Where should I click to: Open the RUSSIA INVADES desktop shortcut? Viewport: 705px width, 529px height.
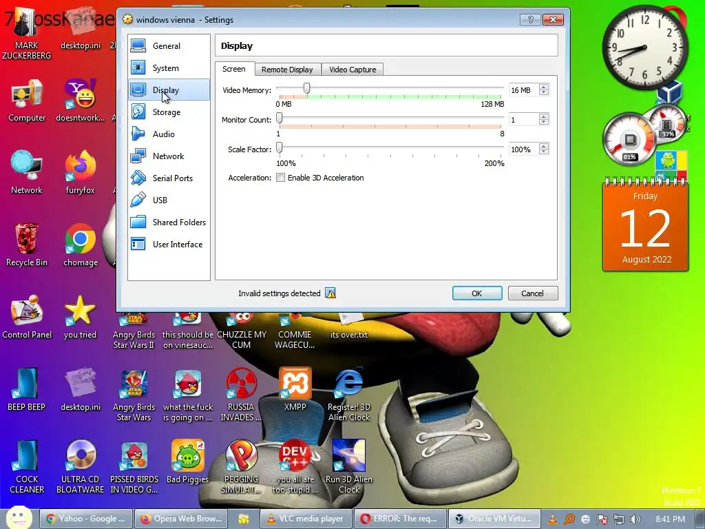click(241, 395)
